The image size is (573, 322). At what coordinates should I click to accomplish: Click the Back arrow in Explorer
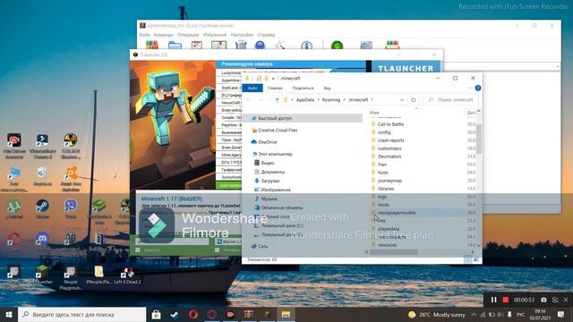tap(249, 99)
